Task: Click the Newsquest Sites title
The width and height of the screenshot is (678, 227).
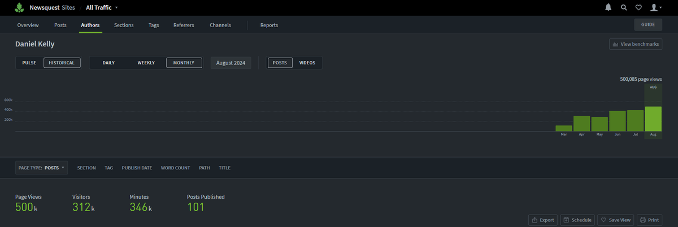Action: 52,8
